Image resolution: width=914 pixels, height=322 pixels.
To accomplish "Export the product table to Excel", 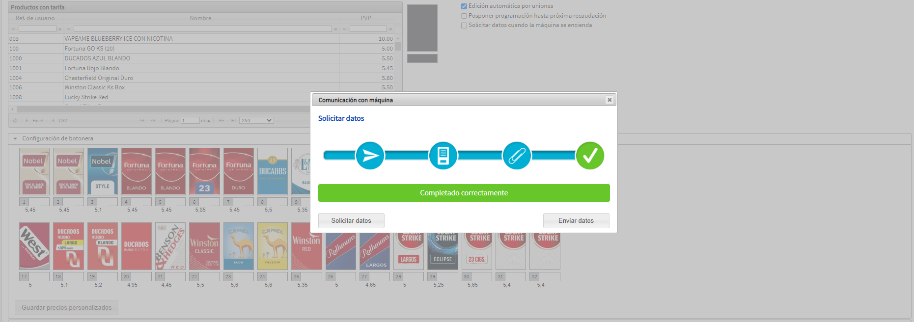I will [x=34, y=120].
